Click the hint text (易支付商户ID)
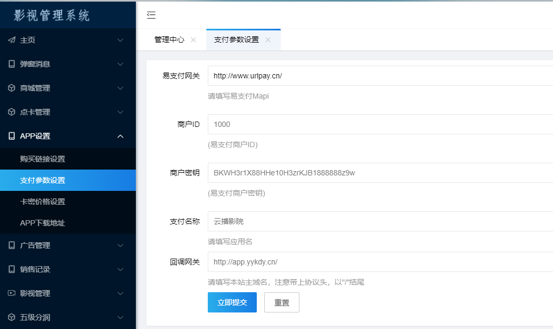 point(233,145)
